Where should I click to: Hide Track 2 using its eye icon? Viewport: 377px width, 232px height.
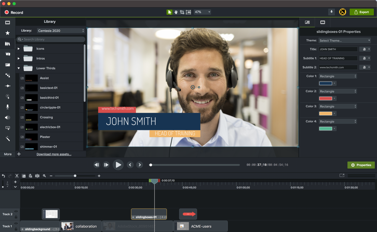pos(16,212)
